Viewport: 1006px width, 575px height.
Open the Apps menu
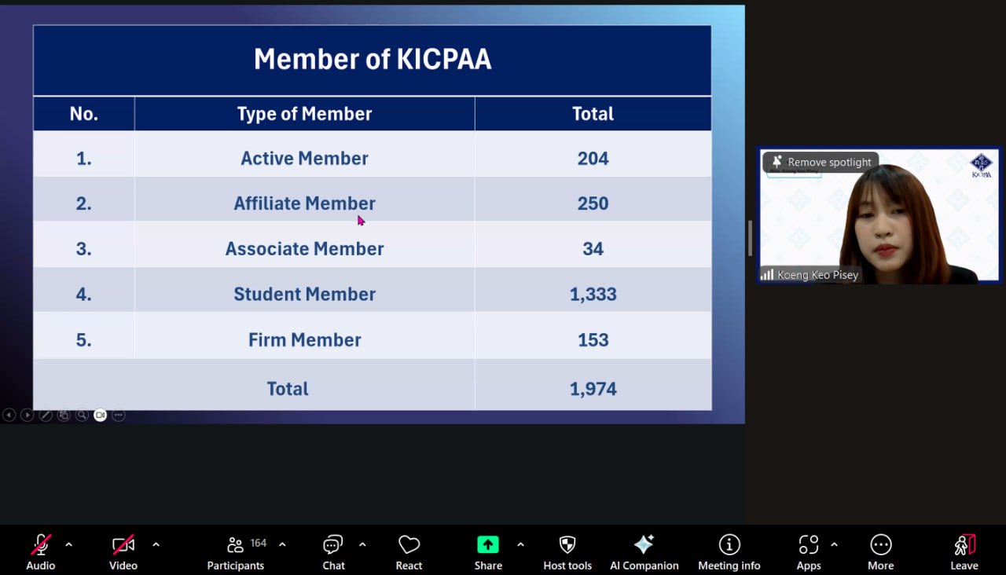[x=808, y=551]
